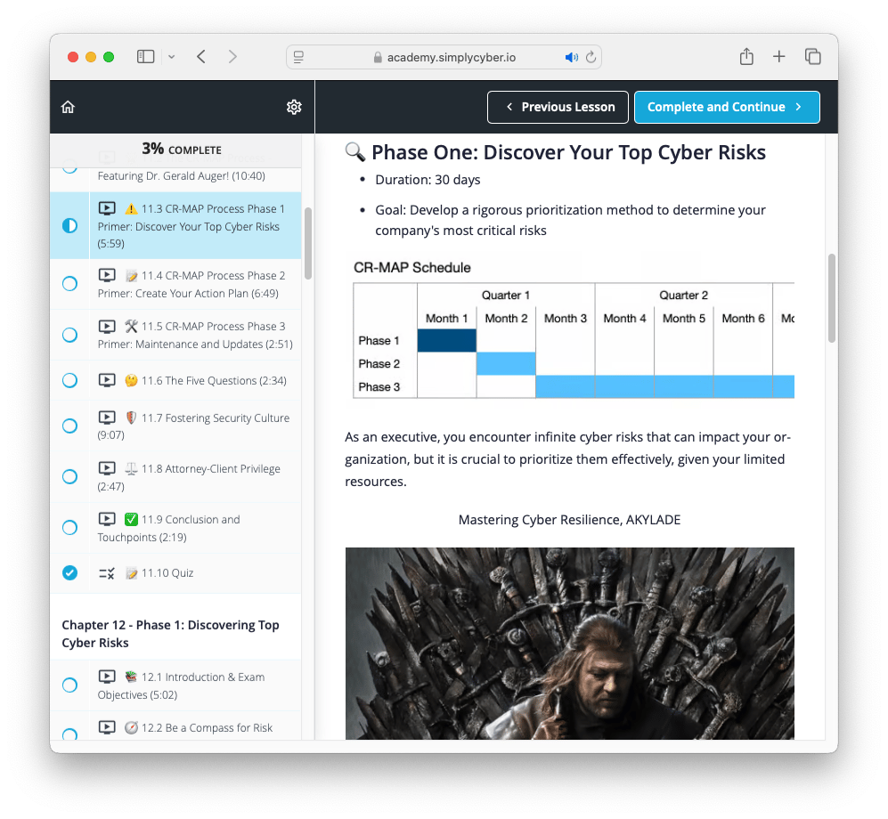Screen dimensions: 888x819
Task: Toggle the Safari sidebar button
Action: 145,57
